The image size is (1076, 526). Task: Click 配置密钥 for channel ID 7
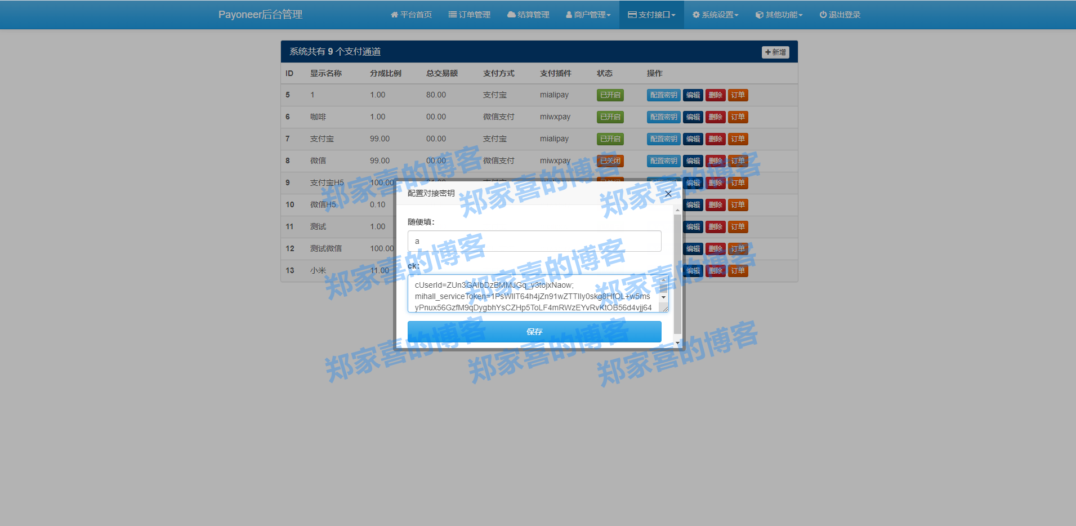pyautogui.click(x=663, y=139)
